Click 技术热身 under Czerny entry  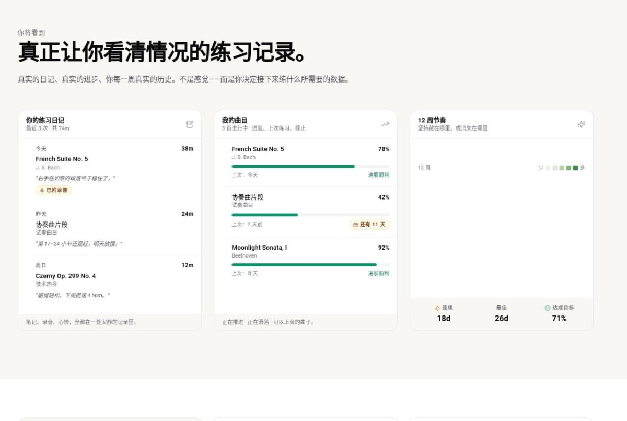coord(46,284)
